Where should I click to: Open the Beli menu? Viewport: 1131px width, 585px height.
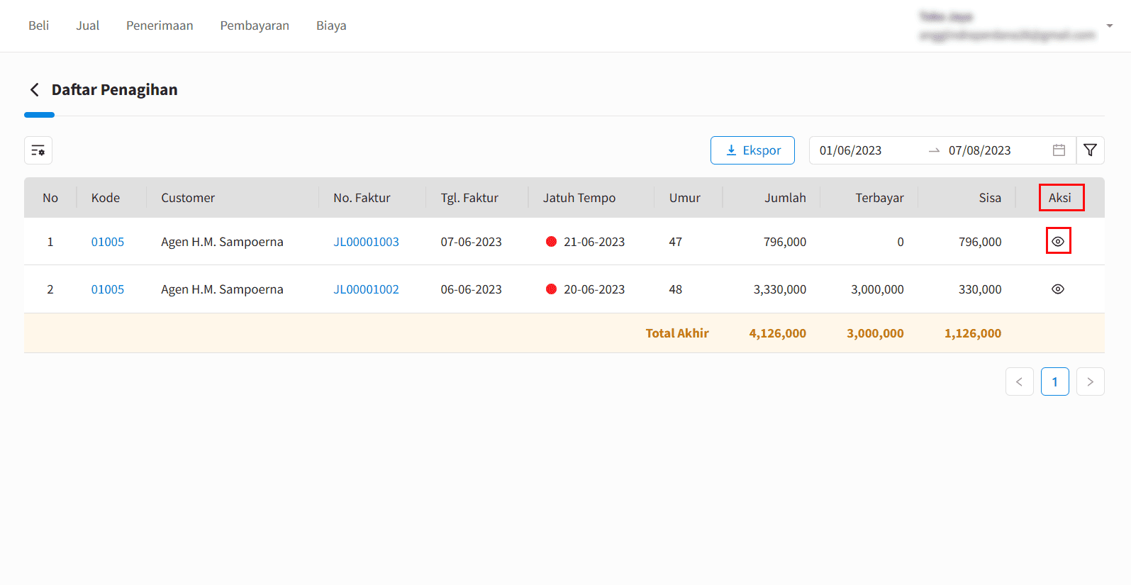[39, 26]
